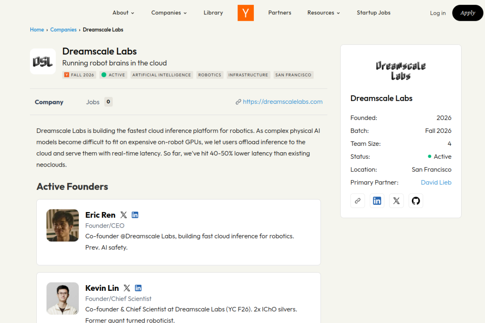Click tagline "Running robot brains in the cloud"
This screenshot has height=323, width=485.
(114, 63)
